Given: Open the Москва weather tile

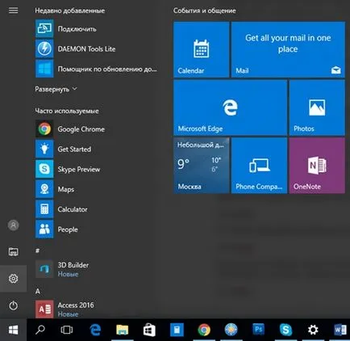Looking at the screenshot, I should pyautogui.click(x=202, y=166).
